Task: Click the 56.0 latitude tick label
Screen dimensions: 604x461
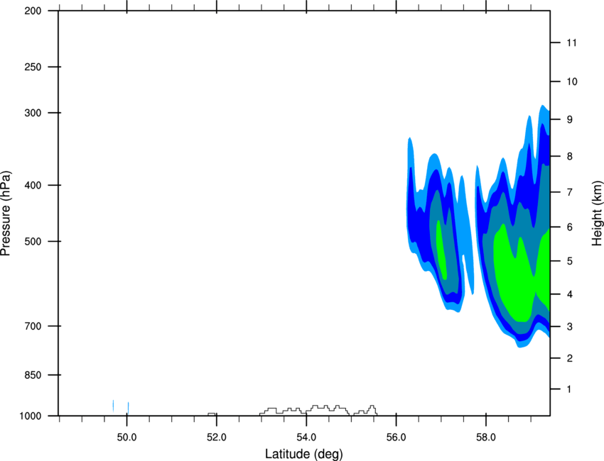Action: tap(396, 438)
